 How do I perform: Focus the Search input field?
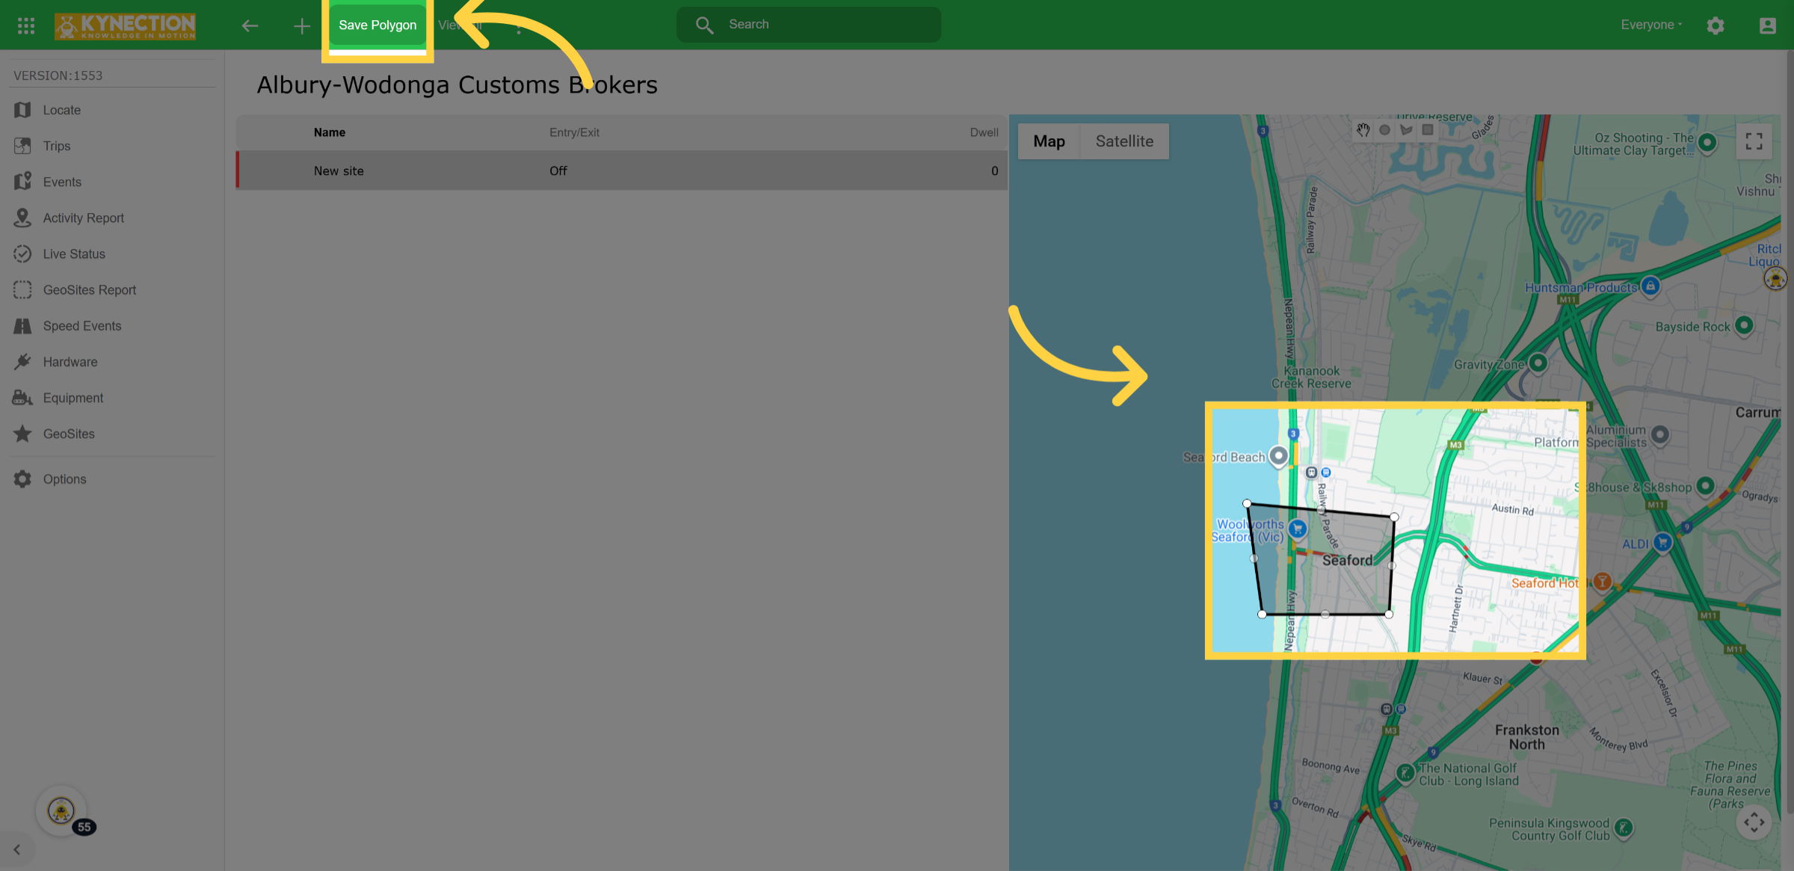809,25
